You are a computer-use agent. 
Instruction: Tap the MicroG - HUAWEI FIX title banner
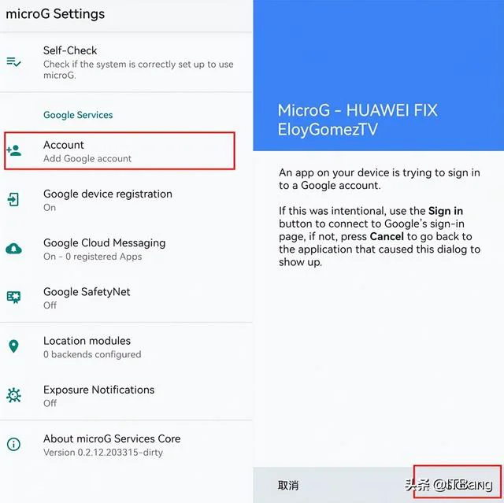click(378, 75)
